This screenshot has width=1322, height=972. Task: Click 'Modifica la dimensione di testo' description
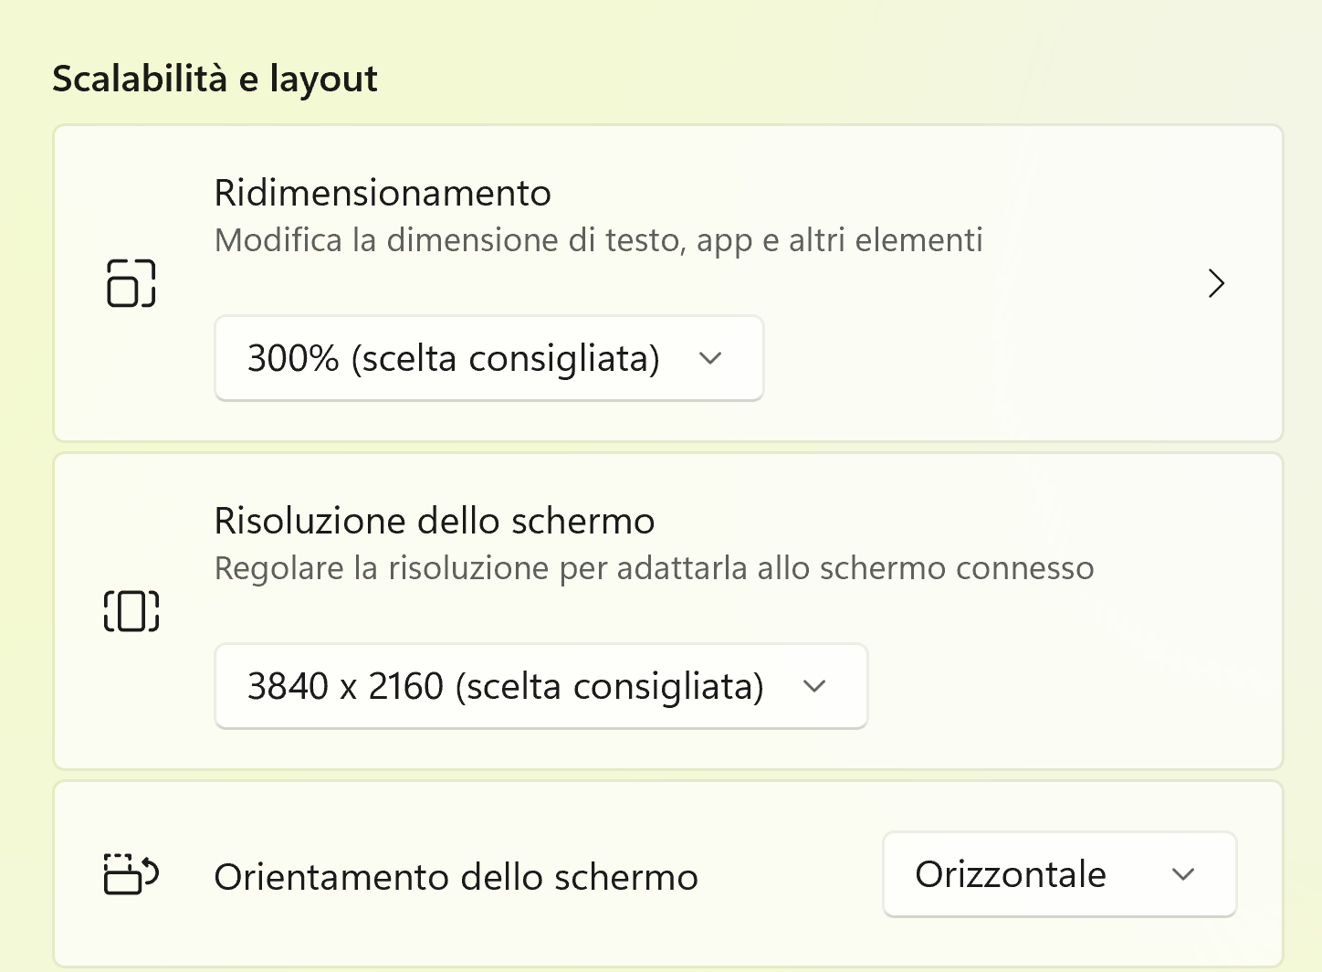coord(598,240)
